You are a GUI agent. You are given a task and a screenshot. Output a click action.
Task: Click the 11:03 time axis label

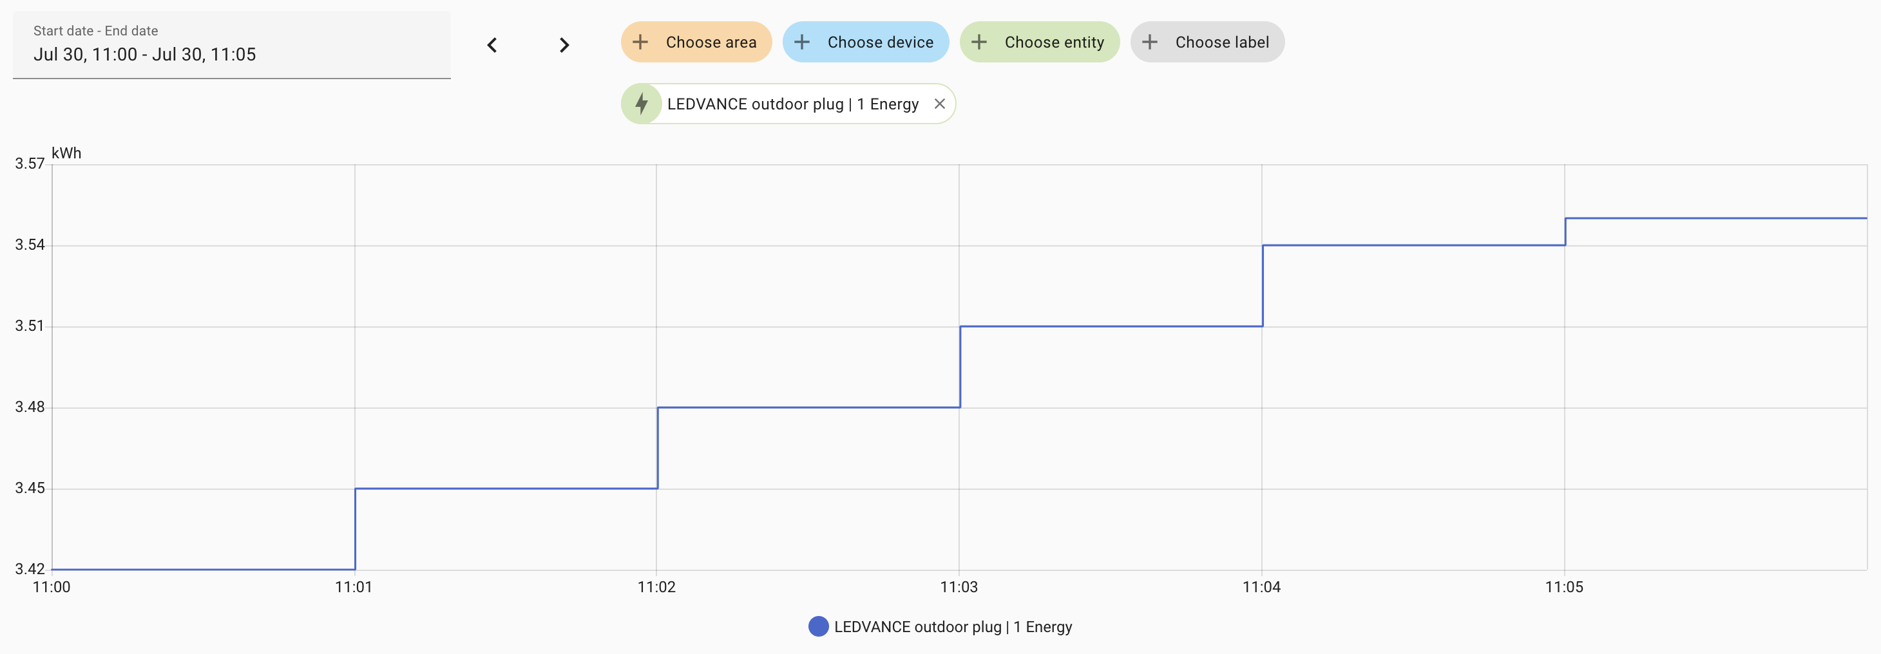click(959, 587)
